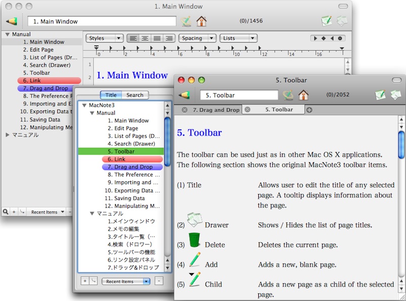Viewport: 406px width, 301px height.
Task: Click the link icon beside the 5. Toolbar title field
Action: pyautogui.click(x=288, y=95)
